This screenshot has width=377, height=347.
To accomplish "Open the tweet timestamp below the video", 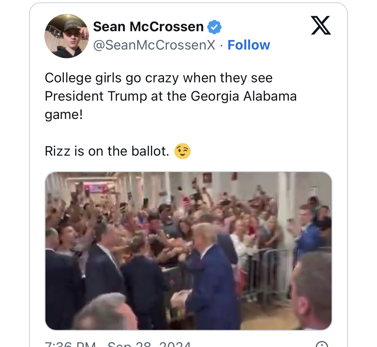I will [x=118, y=345].
